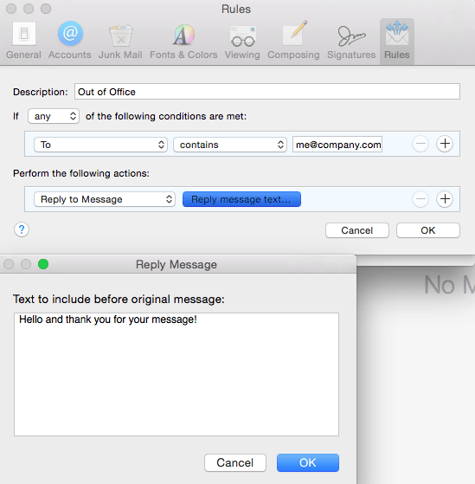Open the Viewing preferences glasses icon
Screen dimensions: 475x484
pos(243,35)
